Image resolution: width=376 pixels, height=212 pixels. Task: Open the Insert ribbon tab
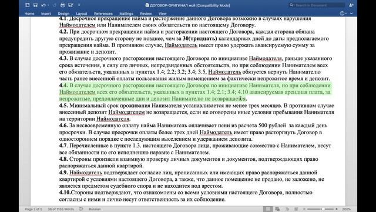(46, 14)
